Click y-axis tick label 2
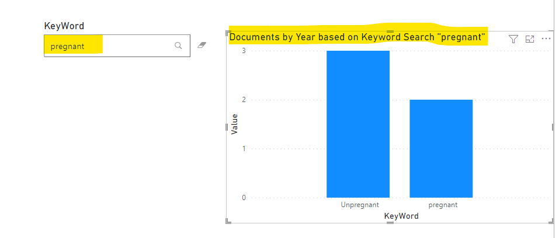The width and height of the screenshot is (559, 238). pos(244,100)
